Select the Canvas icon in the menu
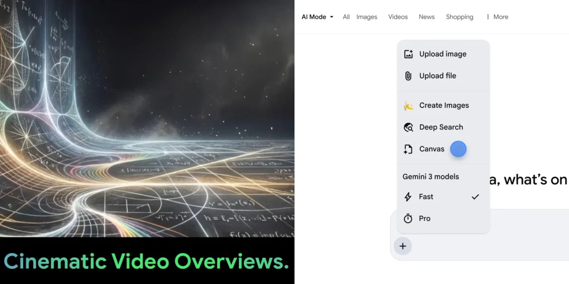Screen dimensions: 569x284 point(408,149)
